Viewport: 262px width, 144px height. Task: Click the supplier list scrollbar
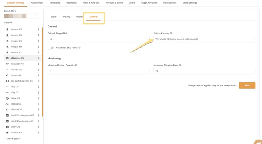coord(43,72)
